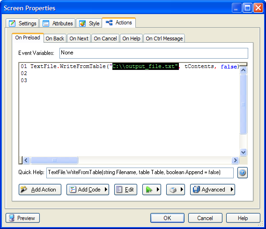Open the On Help event tab
This screenshot has height=229, width=266.
pyautogui.click(x=131, y=38)
